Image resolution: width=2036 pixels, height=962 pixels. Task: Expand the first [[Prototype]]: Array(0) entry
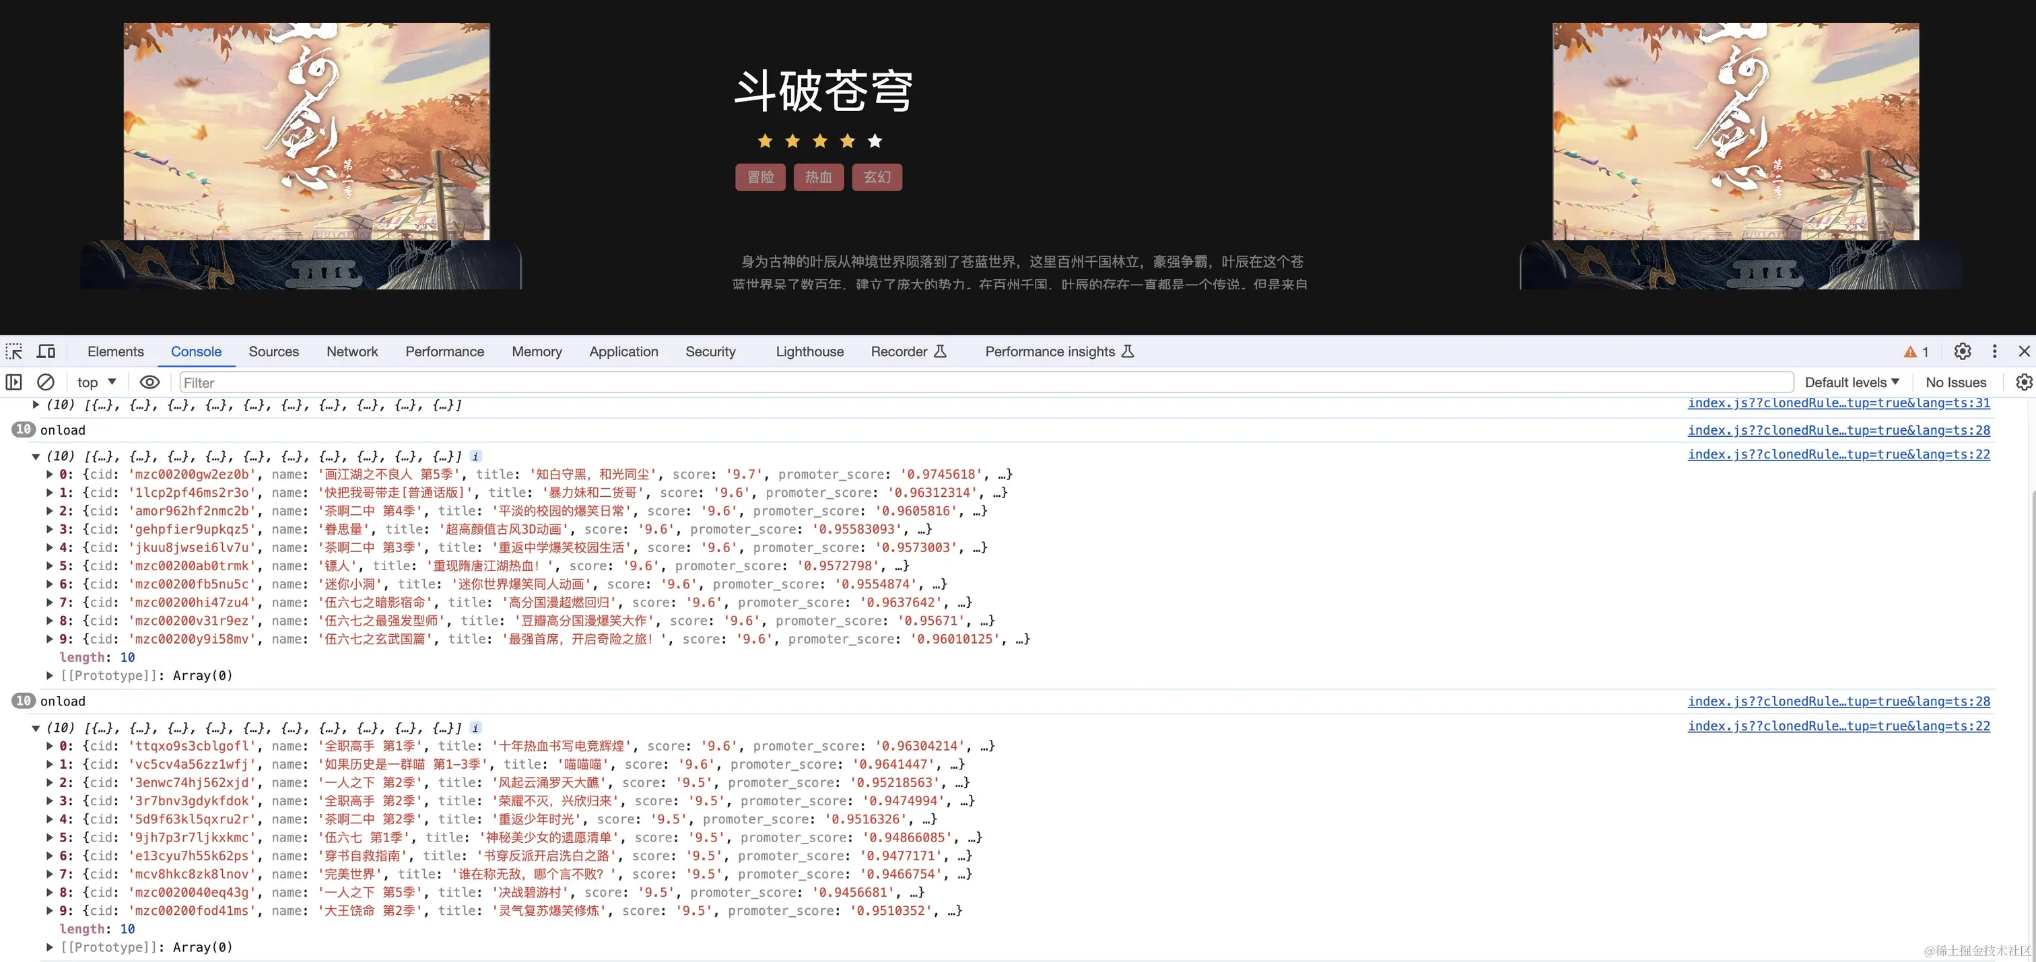tap(50, 676)
